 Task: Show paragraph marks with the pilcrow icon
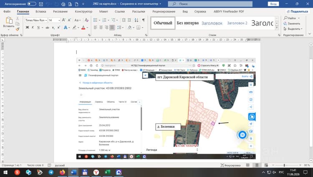click(143, 20)
